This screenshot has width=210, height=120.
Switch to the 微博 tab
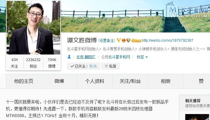tap(59, 81)
